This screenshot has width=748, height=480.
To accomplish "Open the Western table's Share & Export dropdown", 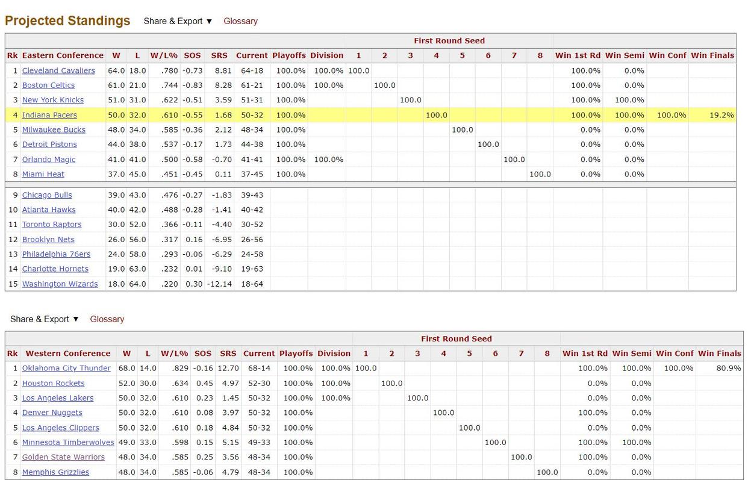I will click(x=45, y=319).
